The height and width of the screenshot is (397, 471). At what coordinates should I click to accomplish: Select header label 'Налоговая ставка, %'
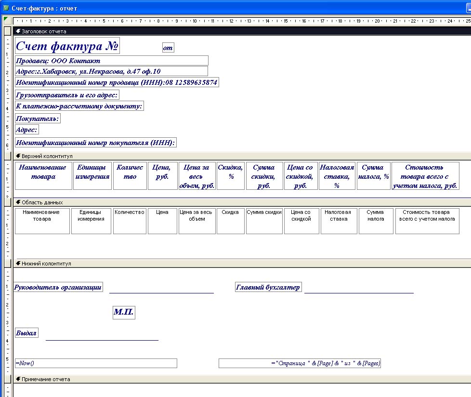click(x=337, y=176)
